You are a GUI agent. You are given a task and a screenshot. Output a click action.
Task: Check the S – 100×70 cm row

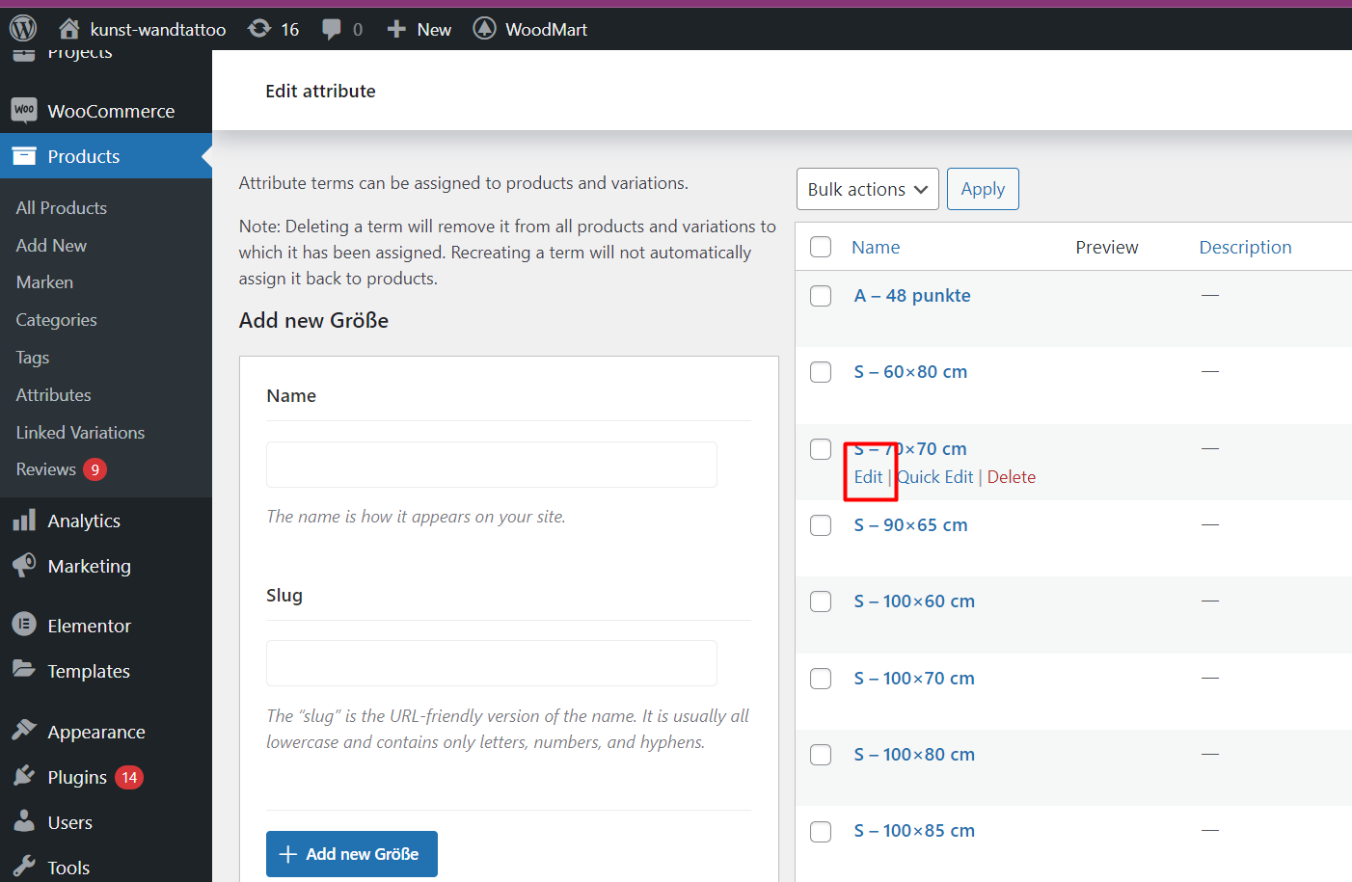821,679
